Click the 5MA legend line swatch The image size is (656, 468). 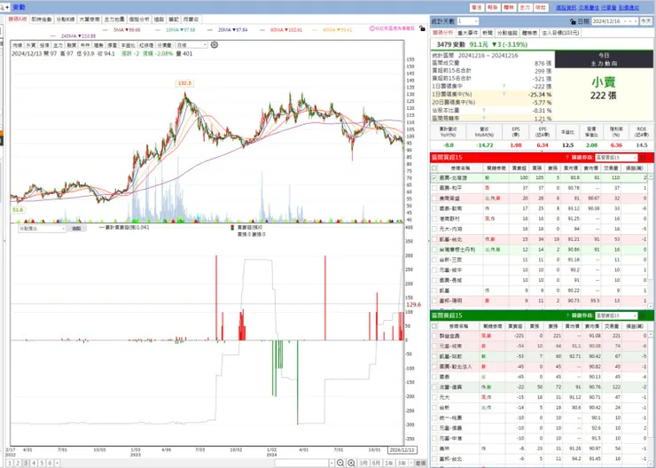(105, 30)
